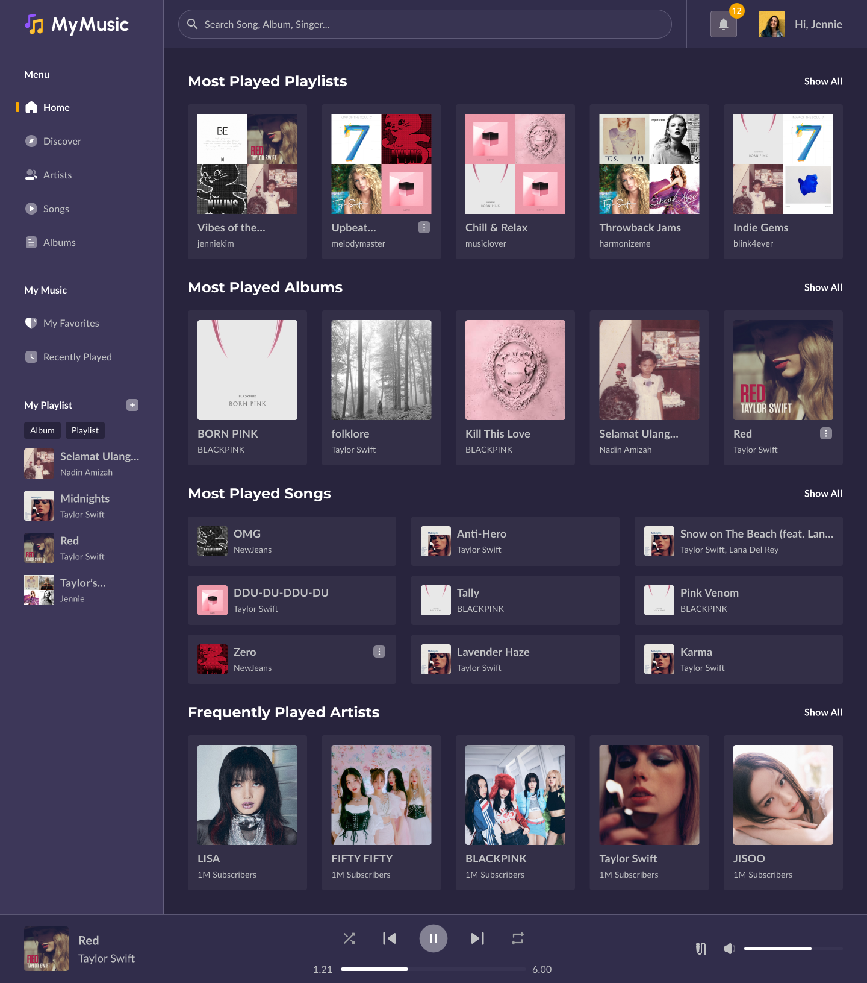Open Albums menu item

point(59,242)
